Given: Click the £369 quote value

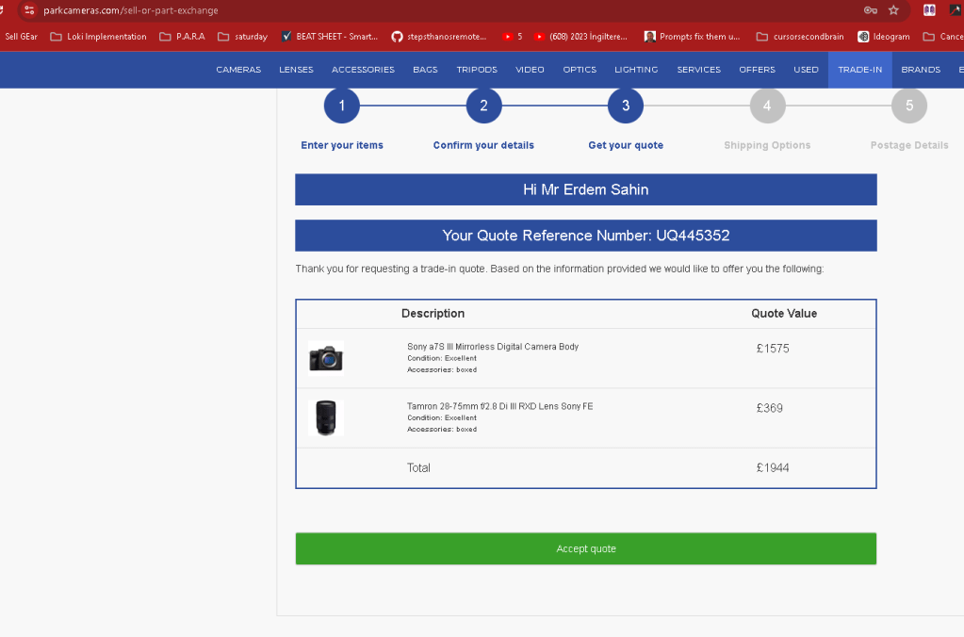Looking at the screenshot, I should tap(770, 408).
